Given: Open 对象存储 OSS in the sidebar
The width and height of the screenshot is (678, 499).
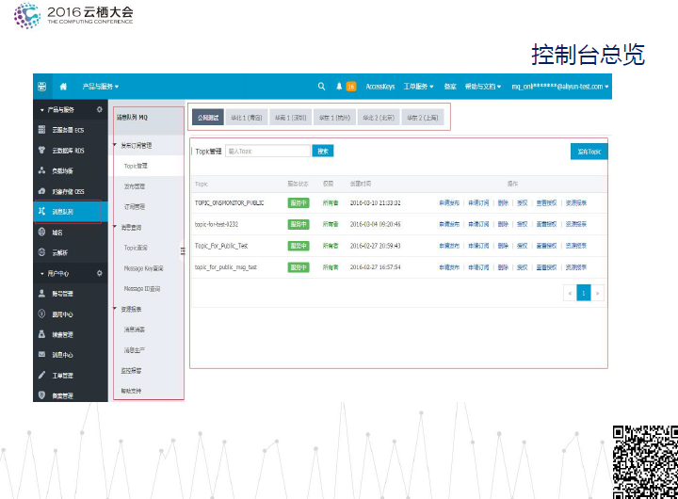Looking at the screenshot, I should pos(66,191).
